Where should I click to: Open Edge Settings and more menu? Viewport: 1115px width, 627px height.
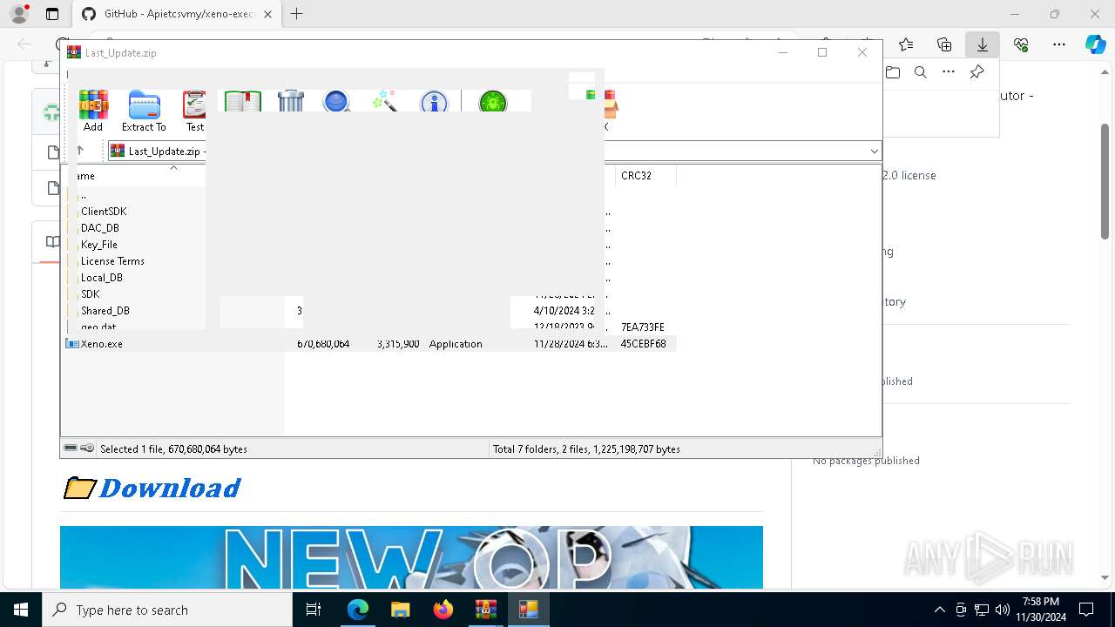pyautogui.click(x=1059, y=44)
